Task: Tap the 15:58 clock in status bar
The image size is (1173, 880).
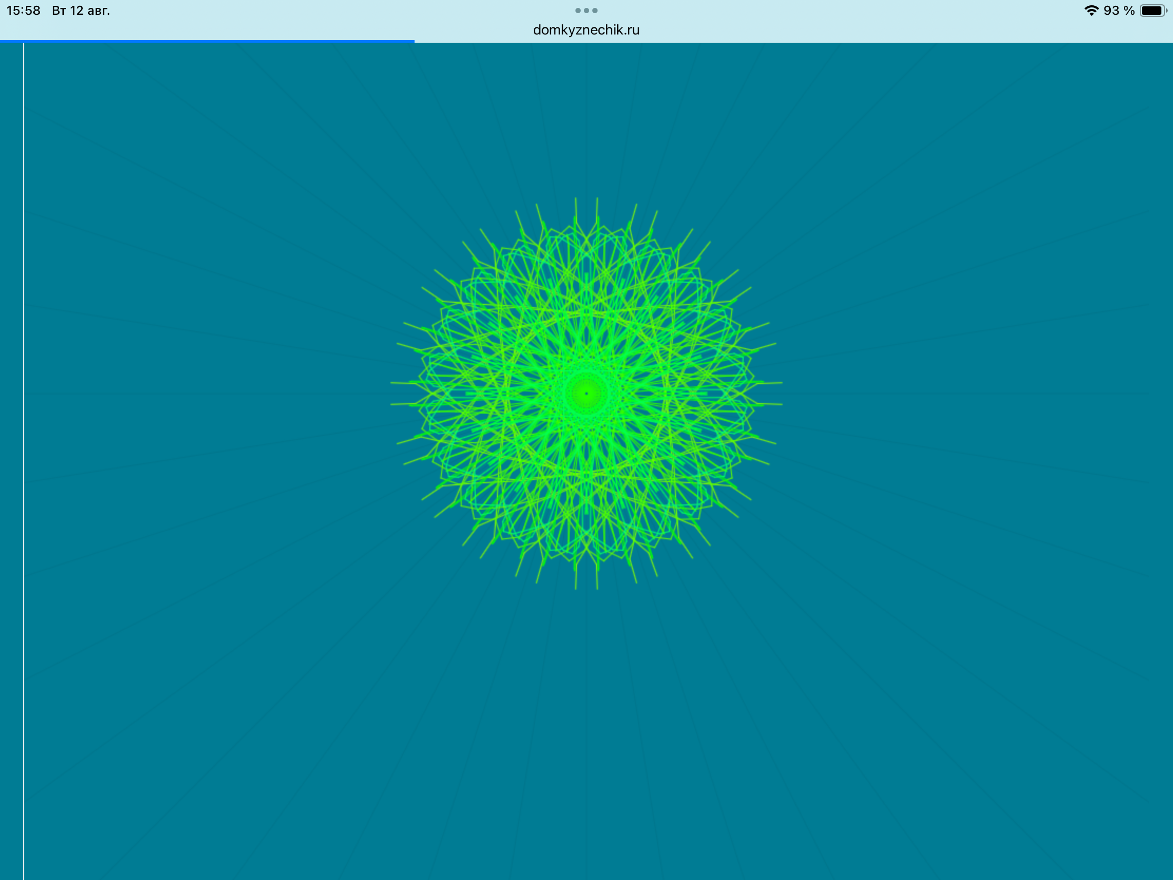Action: click(x=23, y=11)
